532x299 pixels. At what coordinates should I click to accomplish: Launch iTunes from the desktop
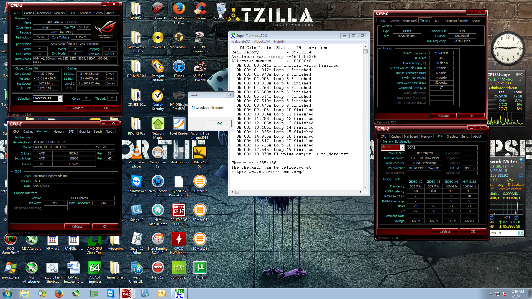pyautogui.click(x=179, y=69)
